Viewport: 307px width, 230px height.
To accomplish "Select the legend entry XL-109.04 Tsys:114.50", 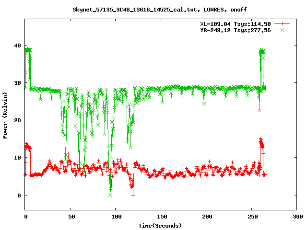I will coord(236,24).
